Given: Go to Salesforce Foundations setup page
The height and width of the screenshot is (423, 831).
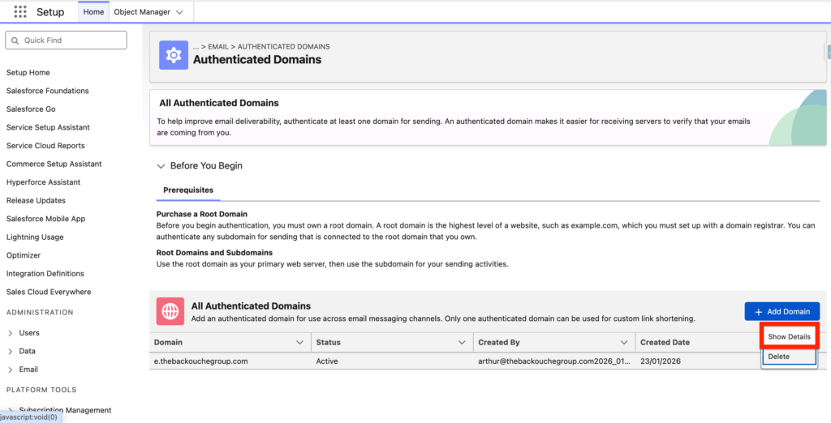Looking at the screenshot, I should [47, 91].
